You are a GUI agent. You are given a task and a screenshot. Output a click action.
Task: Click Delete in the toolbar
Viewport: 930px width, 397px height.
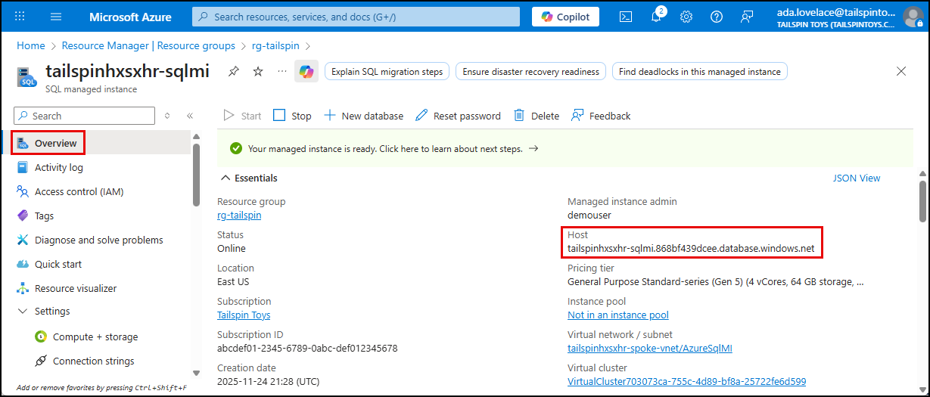(537, 116)
